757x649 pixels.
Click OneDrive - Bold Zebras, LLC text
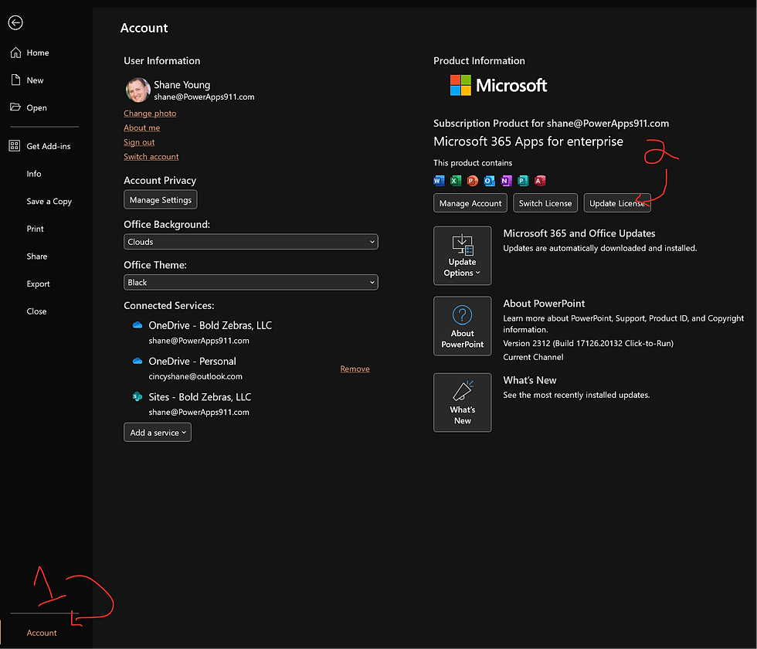pos(210,325)
